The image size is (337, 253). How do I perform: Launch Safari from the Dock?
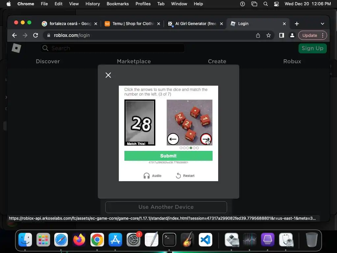coord(61,240)
